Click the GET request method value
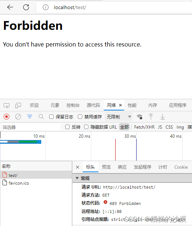This screenshot has height=226, width=192. (106, 195)
